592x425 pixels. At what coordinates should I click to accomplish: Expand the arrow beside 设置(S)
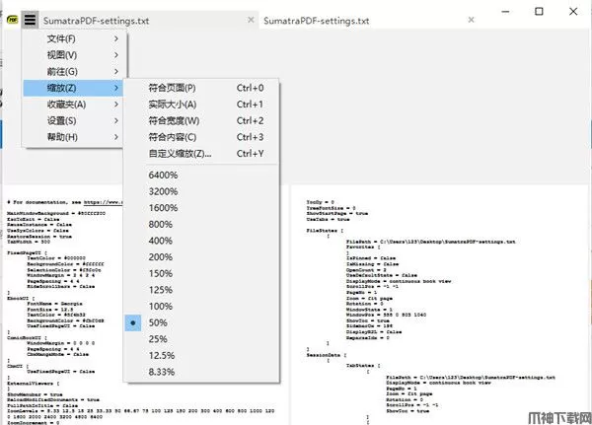click(x=115, y=120)
